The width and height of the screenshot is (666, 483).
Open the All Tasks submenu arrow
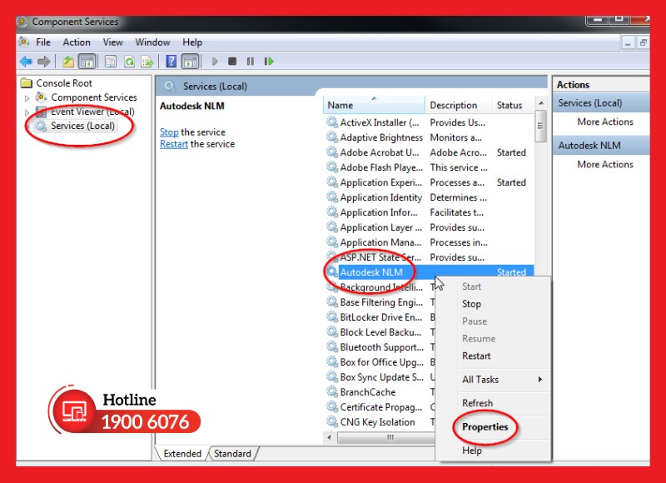(539, 380)
